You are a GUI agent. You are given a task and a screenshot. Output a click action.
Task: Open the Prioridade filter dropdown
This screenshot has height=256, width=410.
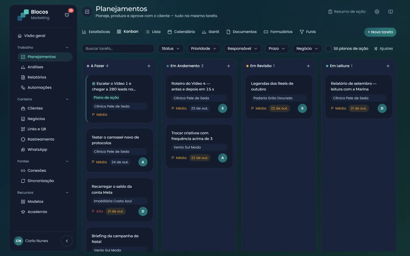click(x=204, y=49)
